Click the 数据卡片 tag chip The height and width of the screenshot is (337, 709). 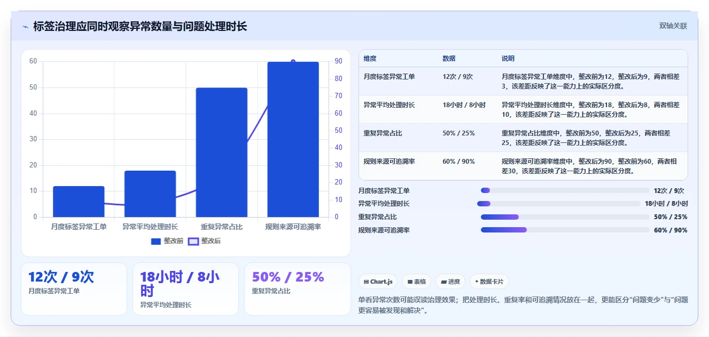[489, 282]
